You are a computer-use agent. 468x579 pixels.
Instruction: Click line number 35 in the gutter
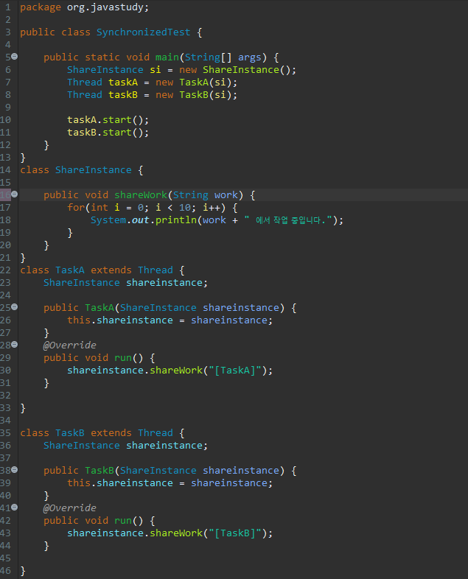pos(6,433)
